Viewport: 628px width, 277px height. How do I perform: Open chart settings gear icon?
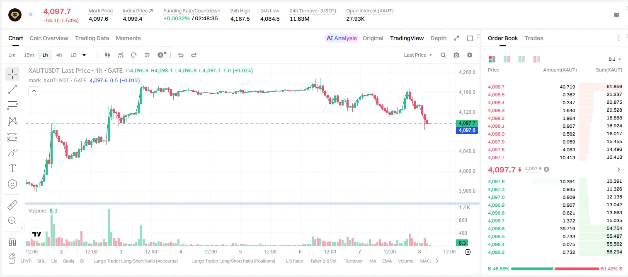[x=470, y=55]
